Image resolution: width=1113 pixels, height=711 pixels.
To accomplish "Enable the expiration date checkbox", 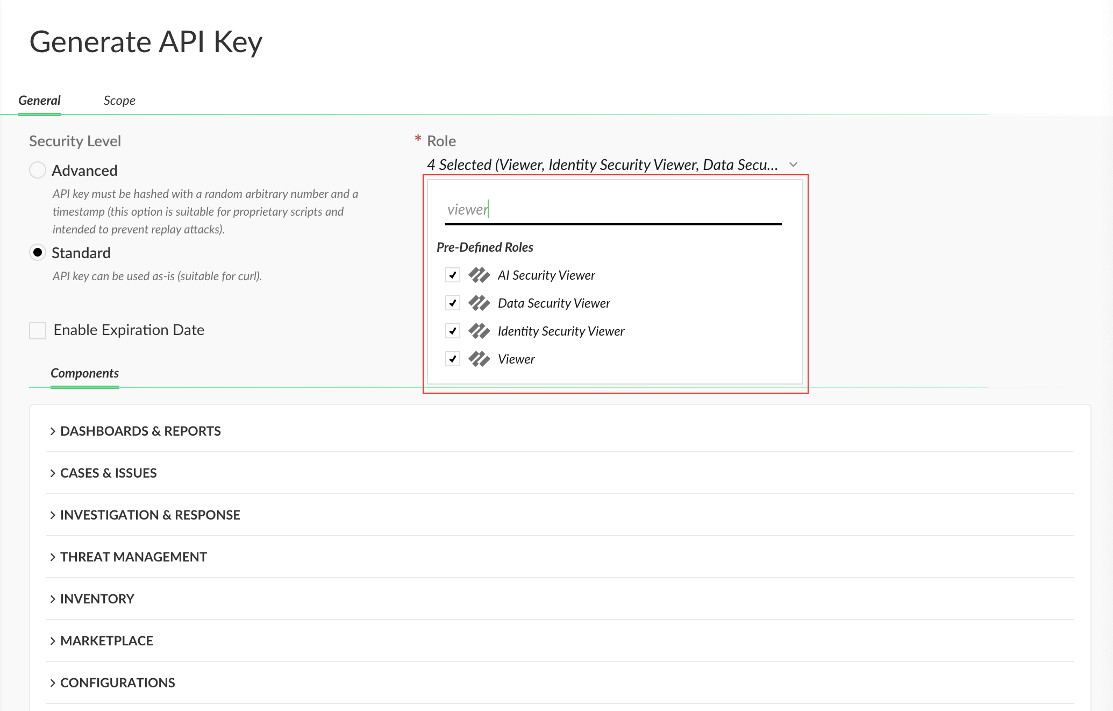I will point(38,330).
